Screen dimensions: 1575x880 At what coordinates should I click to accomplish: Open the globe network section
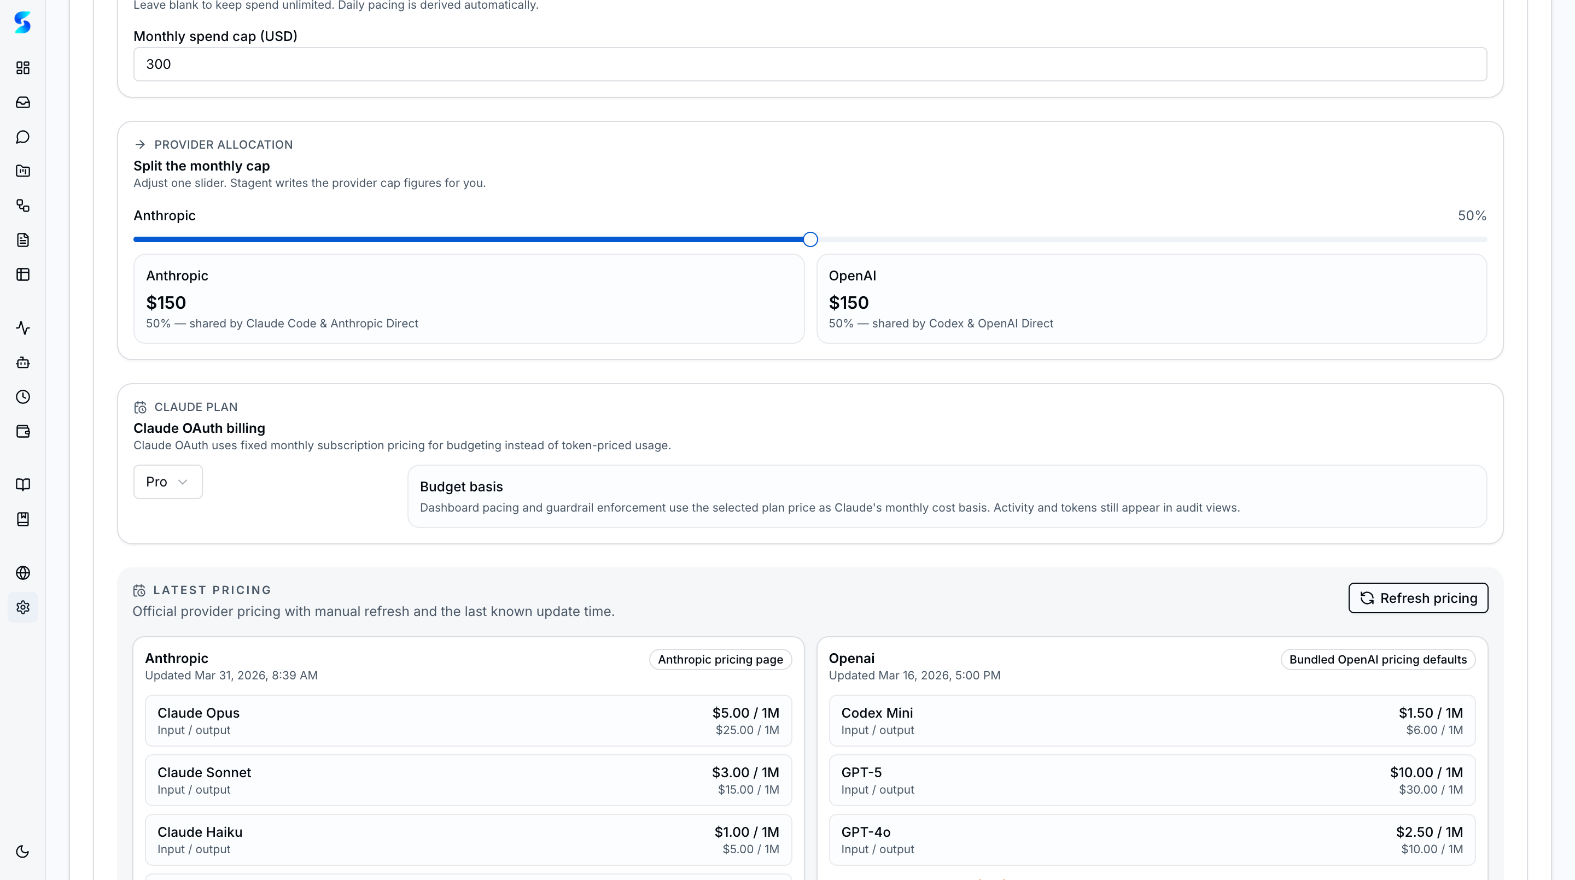[22, 573]
